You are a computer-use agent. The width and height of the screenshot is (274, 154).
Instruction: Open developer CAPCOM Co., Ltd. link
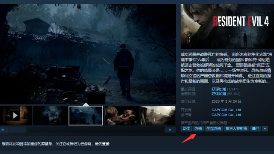226,110
